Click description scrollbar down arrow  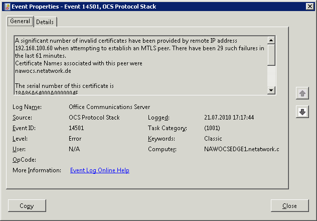[x=271, y=90]
